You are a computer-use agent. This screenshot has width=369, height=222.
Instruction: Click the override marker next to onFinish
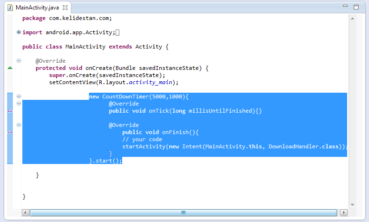tap(10, 132)
